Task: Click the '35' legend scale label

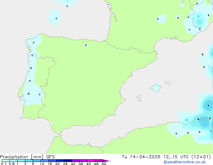Action: point(81,164)
